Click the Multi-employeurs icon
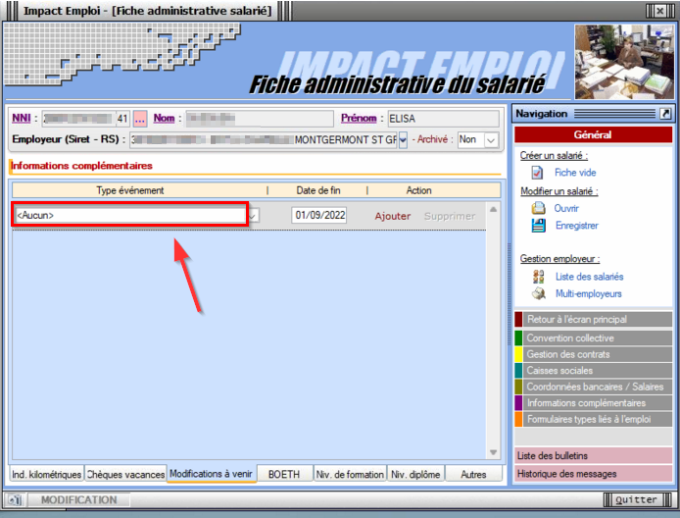Viewport: 680px width, 518px height. [537, 293]
